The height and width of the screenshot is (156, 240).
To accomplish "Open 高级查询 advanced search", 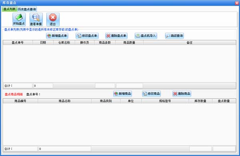I will pyautogui.click(x=174, y=36).
